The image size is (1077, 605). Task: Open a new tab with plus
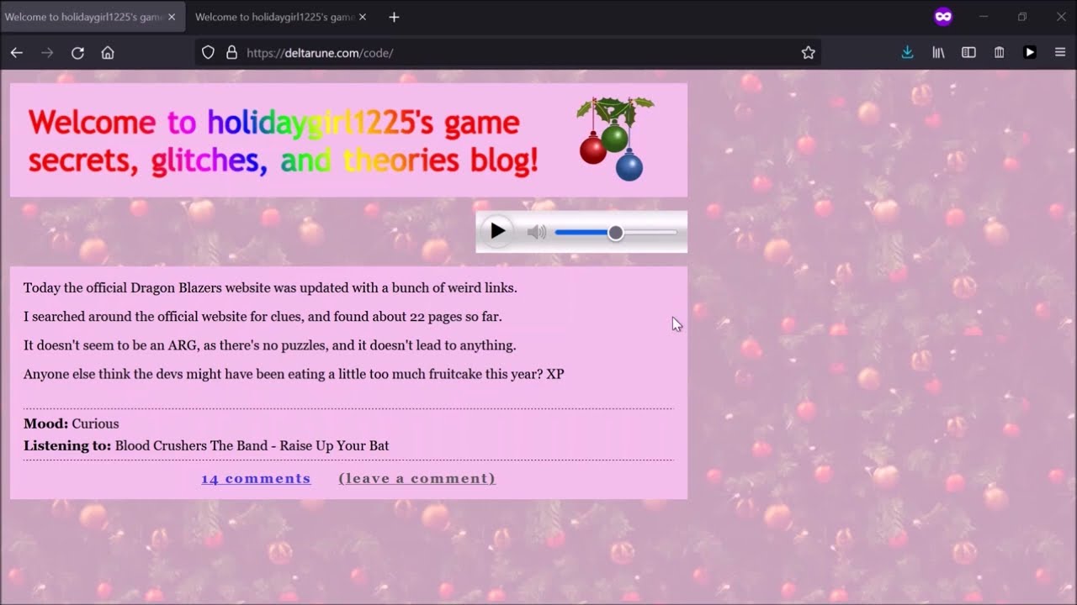(394, 17)
